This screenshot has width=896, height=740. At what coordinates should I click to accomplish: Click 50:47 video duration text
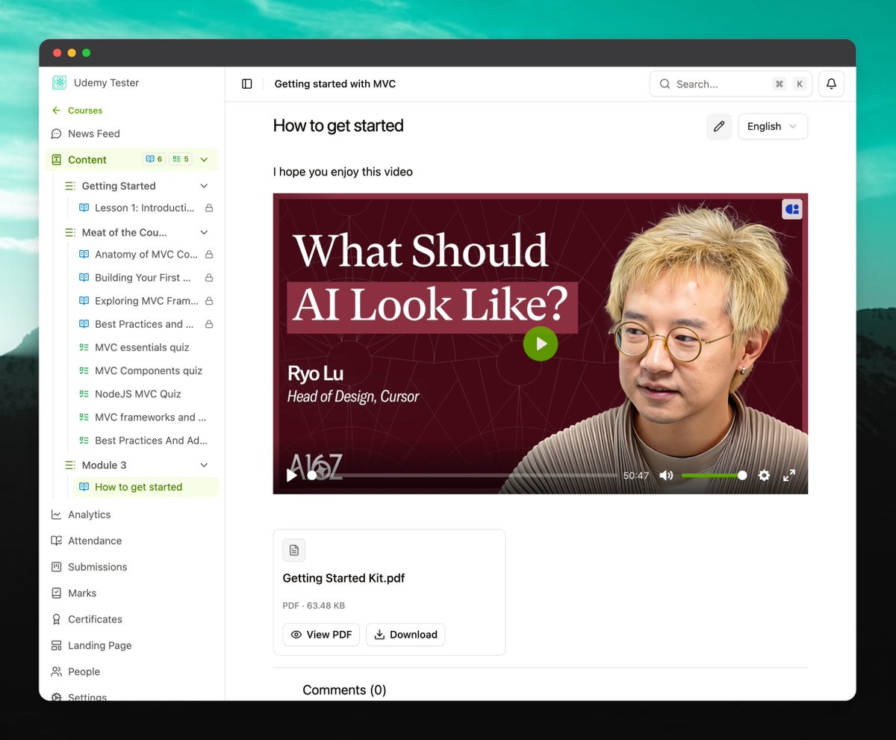pyautogui.click(x=636, y=475)
